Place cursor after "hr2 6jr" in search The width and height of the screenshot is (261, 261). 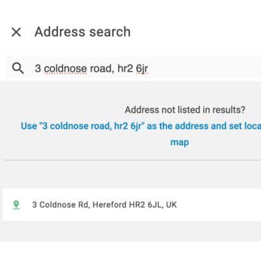click(x=149, y=69)
